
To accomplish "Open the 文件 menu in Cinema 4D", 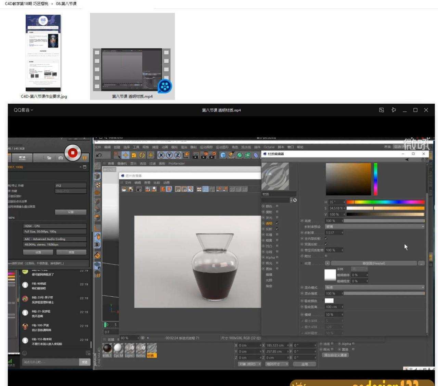I will 98,147.
